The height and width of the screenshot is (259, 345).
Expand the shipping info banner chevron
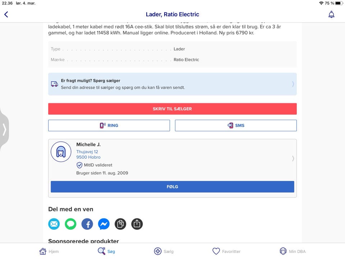coord(293,84)
